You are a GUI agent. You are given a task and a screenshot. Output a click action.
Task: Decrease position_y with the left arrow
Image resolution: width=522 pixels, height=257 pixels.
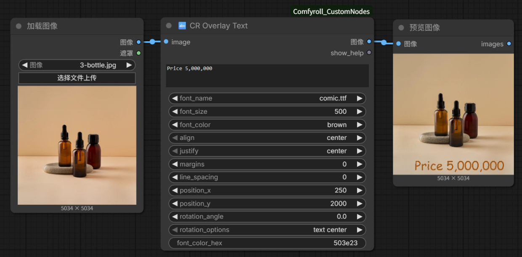[175, 204]
